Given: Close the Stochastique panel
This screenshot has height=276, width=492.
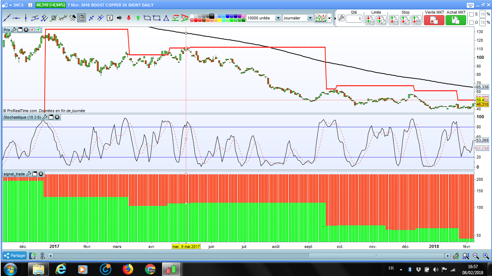Looking at the screenshot, I should (x=57, y=117).
